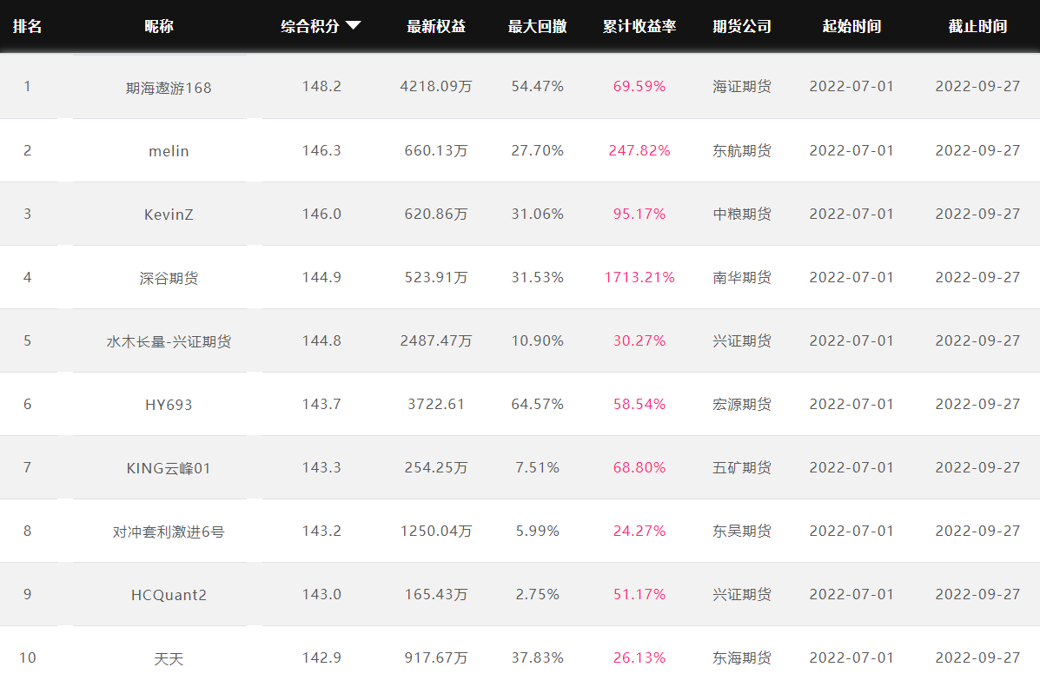Click the 最新权益 column header
The image size is (1040, 687).
point(436,27)
